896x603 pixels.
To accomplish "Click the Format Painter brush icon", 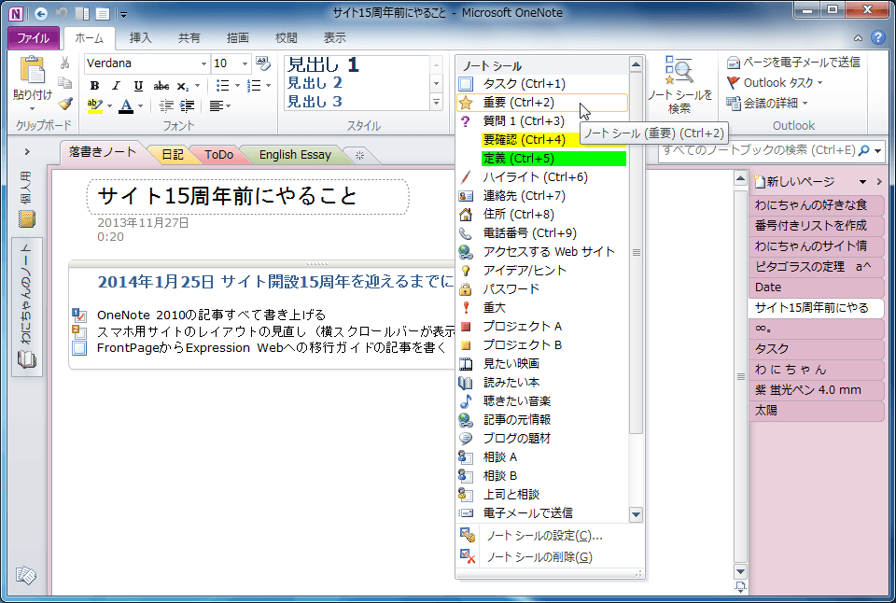I will coord(65,104).
